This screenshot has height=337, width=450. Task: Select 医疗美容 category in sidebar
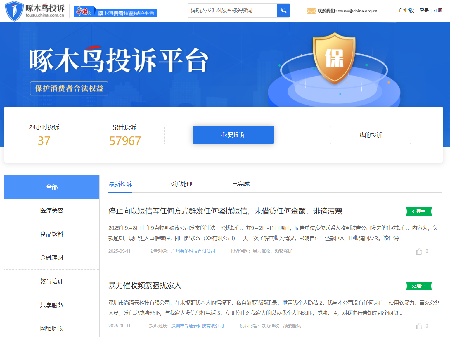pyautogui.click(x=52, y=210)
